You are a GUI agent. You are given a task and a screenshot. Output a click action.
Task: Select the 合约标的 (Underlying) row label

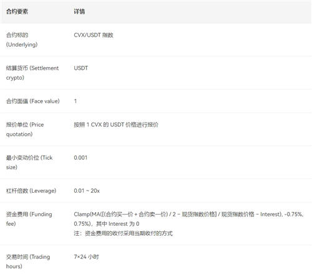[x=22, y=40]
